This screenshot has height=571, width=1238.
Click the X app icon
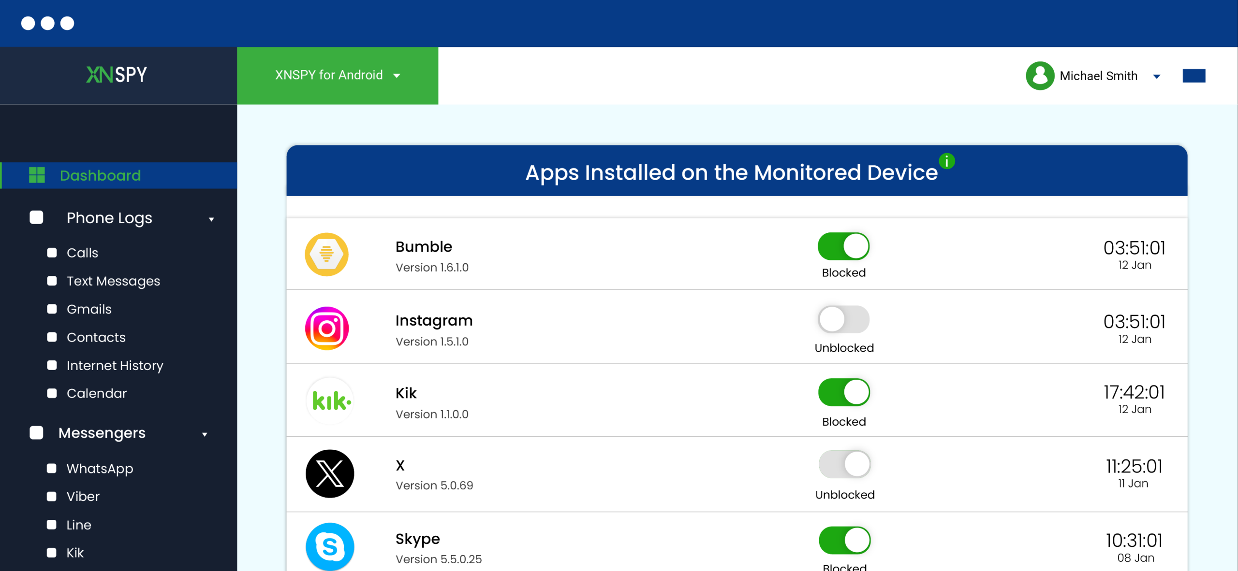(330, 473)
